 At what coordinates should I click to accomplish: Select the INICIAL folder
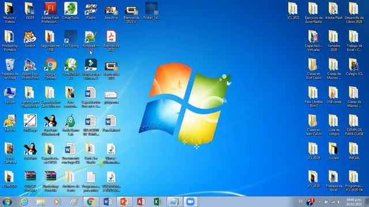coord(354,151)
